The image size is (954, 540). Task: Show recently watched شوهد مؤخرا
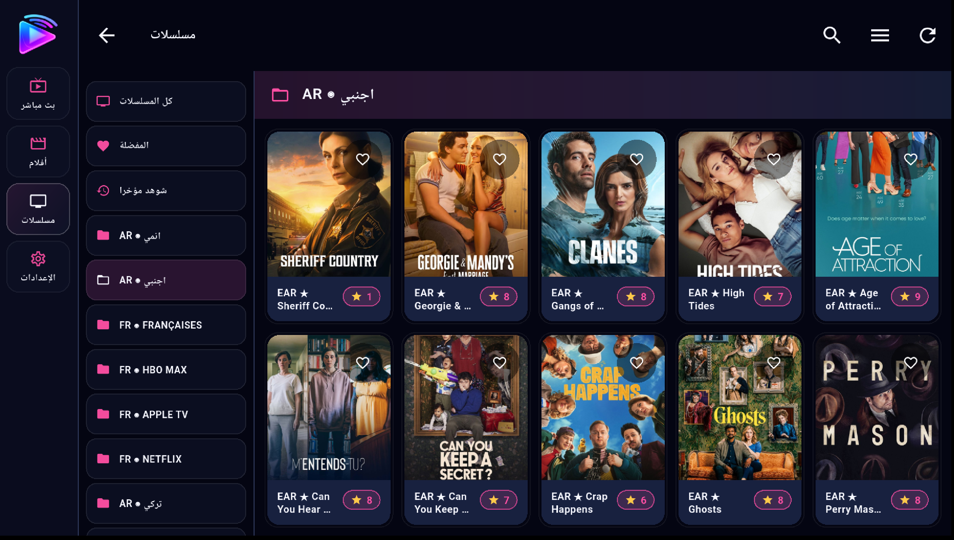[x=166, y=191]
